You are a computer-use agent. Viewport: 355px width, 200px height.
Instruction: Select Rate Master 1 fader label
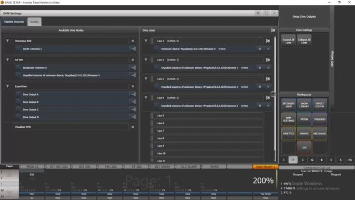tap(265, 167)
